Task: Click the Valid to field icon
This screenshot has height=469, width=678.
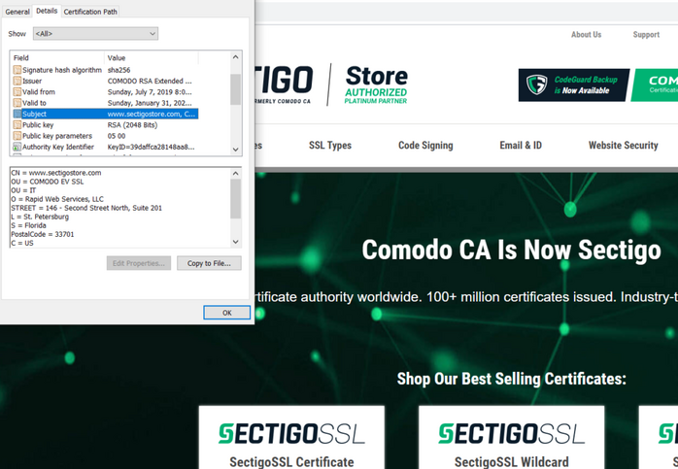Action: click(17, 103)
